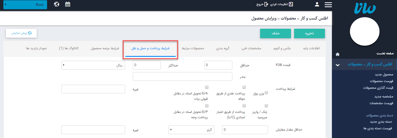Open فهرست محصولات in the sidebar
397x138 pixels.
pos(382,81)
